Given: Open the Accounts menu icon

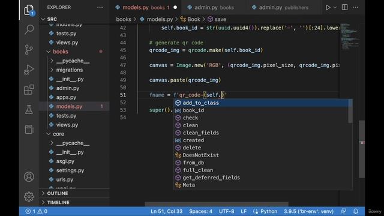Looking at the screenshot, I should point(29,176).
